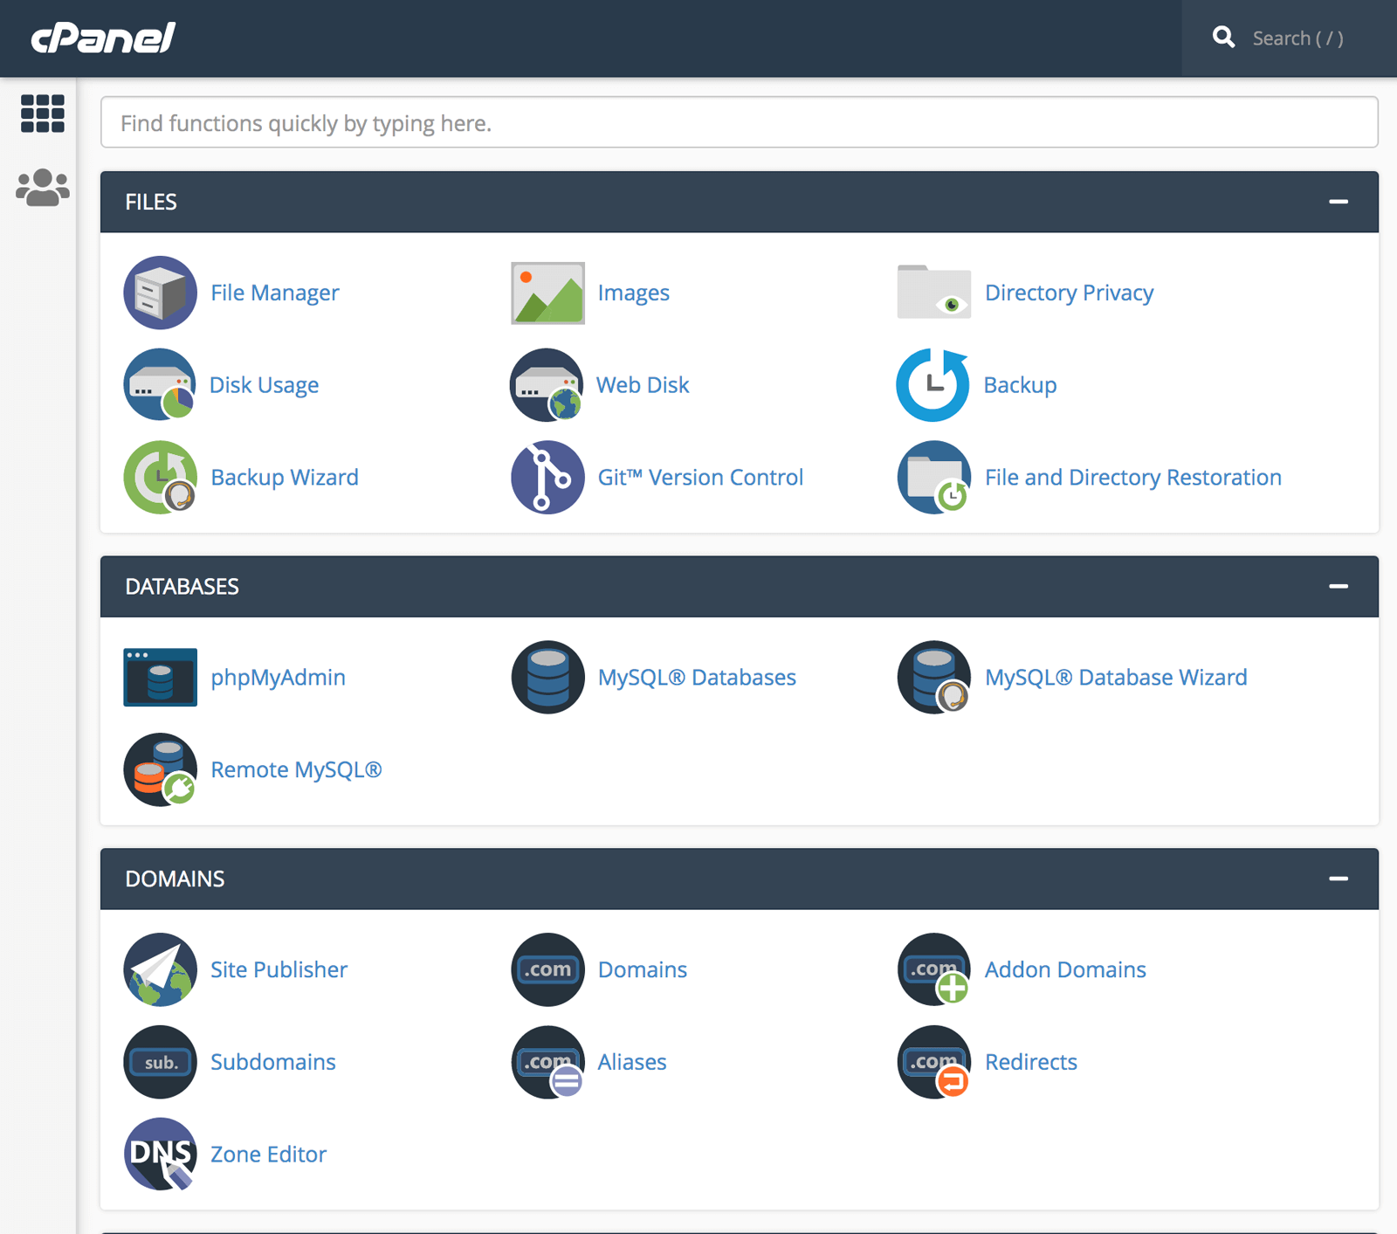Open the Addon Domains icon

coord(934,969)
